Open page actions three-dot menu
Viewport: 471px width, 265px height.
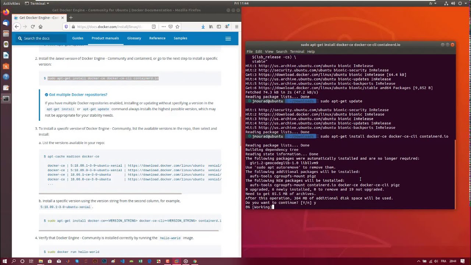tap(163, 26)
